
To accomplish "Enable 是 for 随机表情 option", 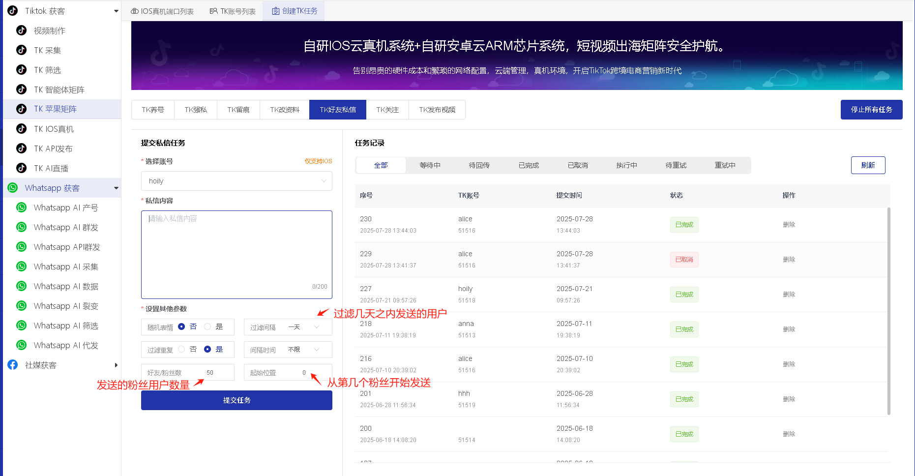I will pyautogui.click(x=207, y=327).
